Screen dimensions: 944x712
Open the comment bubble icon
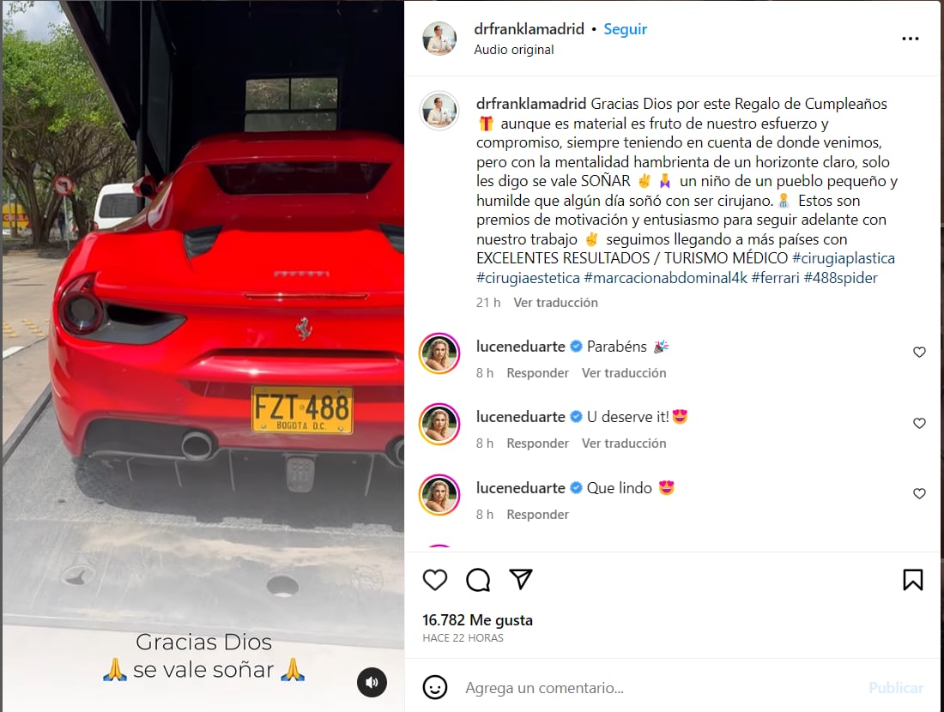478,580
